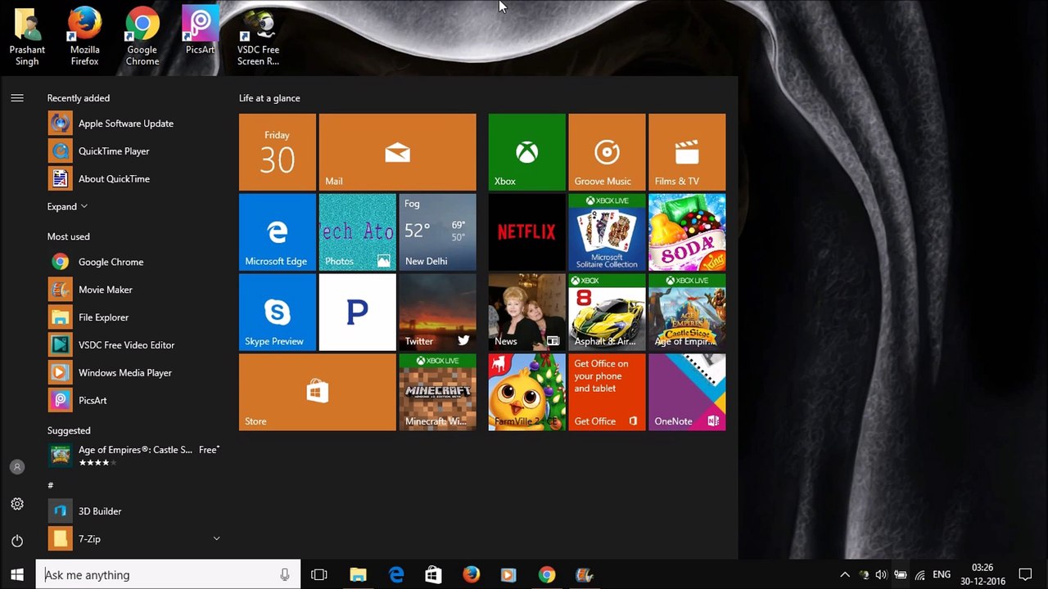The height and width of the screenshot is (589, 1048).
Task: Click the volume icon in system tray
Action: coord(881,575)
